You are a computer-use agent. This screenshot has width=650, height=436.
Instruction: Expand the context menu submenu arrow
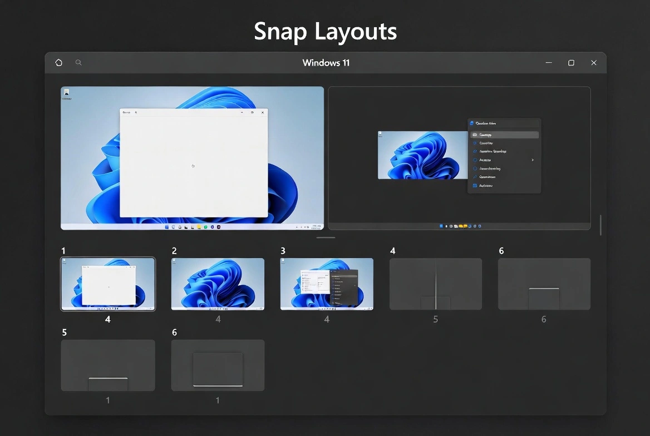click(x=532, y=160)
